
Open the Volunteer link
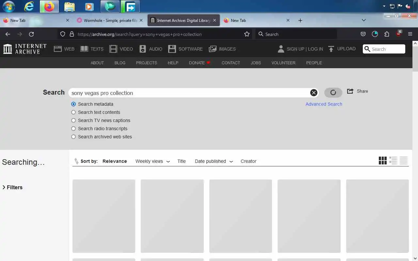pos(283,63)
